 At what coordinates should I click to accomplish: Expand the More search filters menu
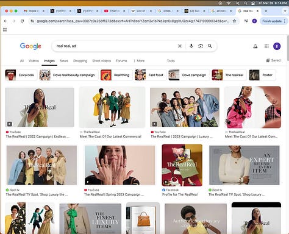[139, 61]
